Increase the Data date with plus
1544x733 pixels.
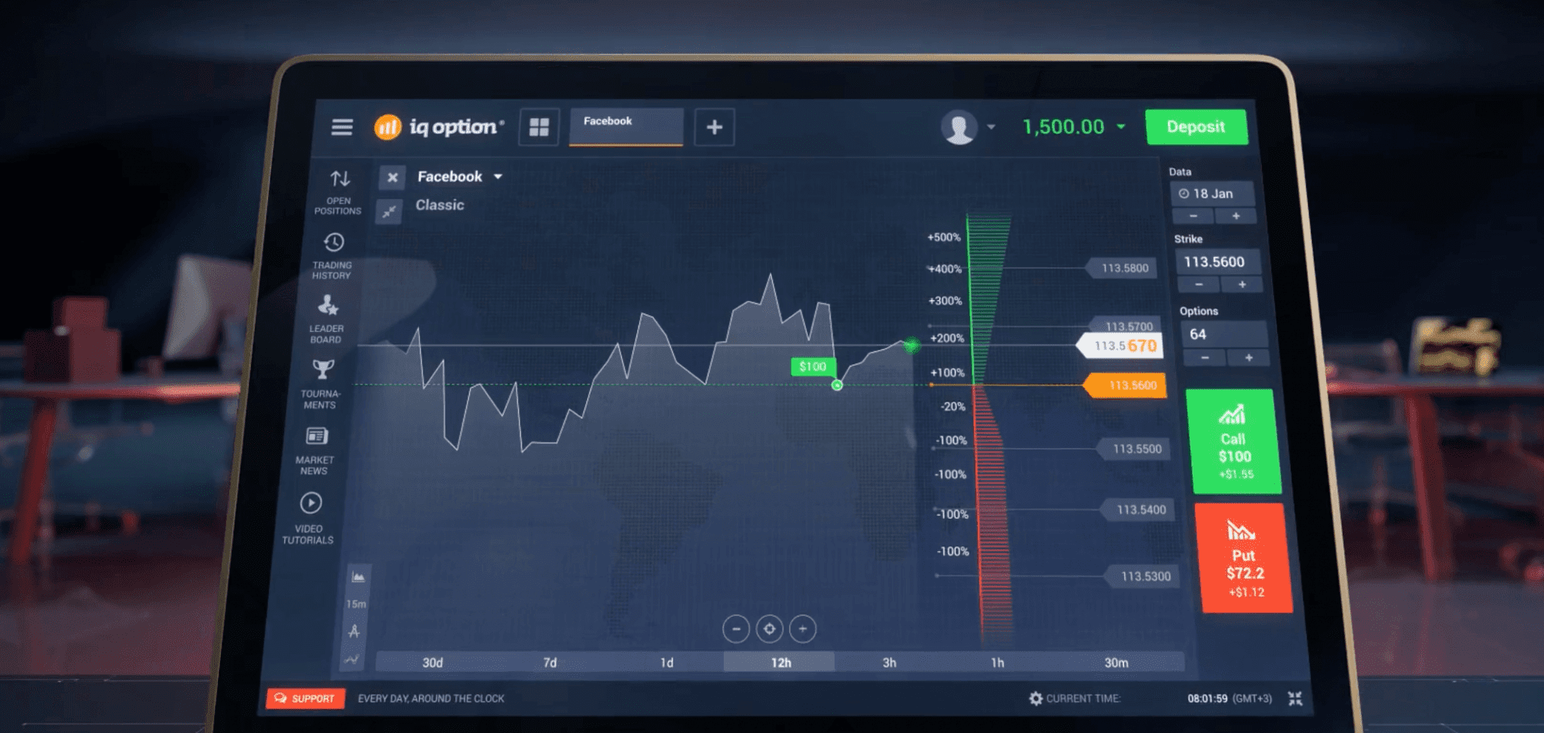(1236, 216)
